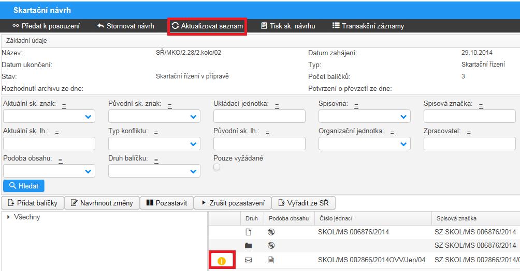Click the Název value SŘ/MKO/2.28/2.kolo/02
The height and width of the screenshot is (271, 520).
point(189,53)
